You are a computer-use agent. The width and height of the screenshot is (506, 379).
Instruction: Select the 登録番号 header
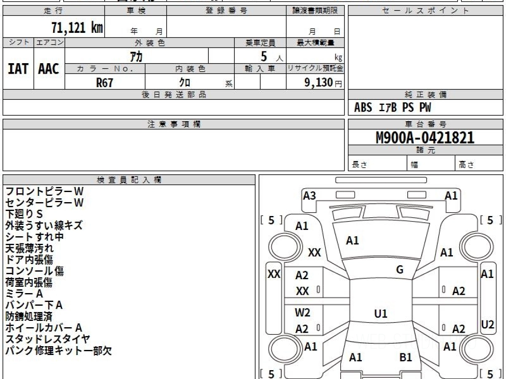point(226,11)
